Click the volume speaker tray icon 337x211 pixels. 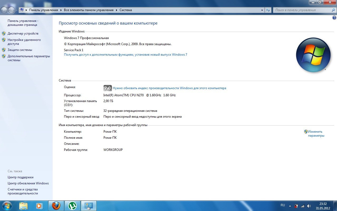tap(309, 206)
